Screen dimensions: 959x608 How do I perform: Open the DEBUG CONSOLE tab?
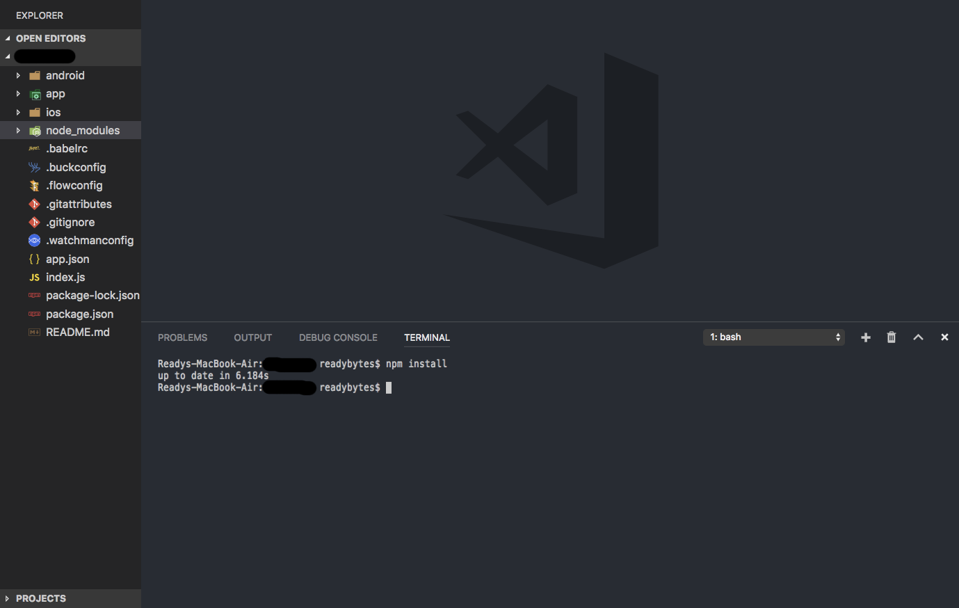tap(338, 337)
